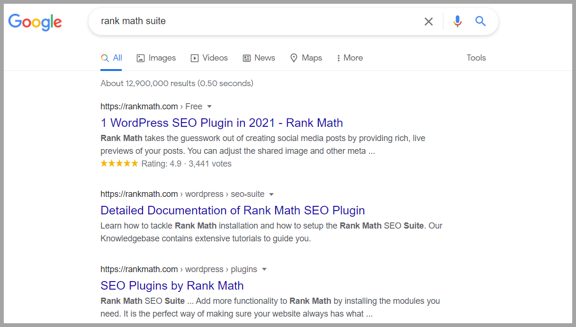Open the Images tab
Screen dimensions: 576x327
coord(156,58)
